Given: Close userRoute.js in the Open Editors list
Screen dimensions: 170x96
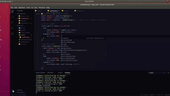Looking at the screenshot, I should coord(18,18).
